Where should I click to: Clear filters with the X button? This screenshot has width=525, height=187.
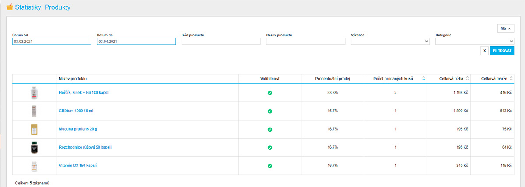(x=484, y=51)
